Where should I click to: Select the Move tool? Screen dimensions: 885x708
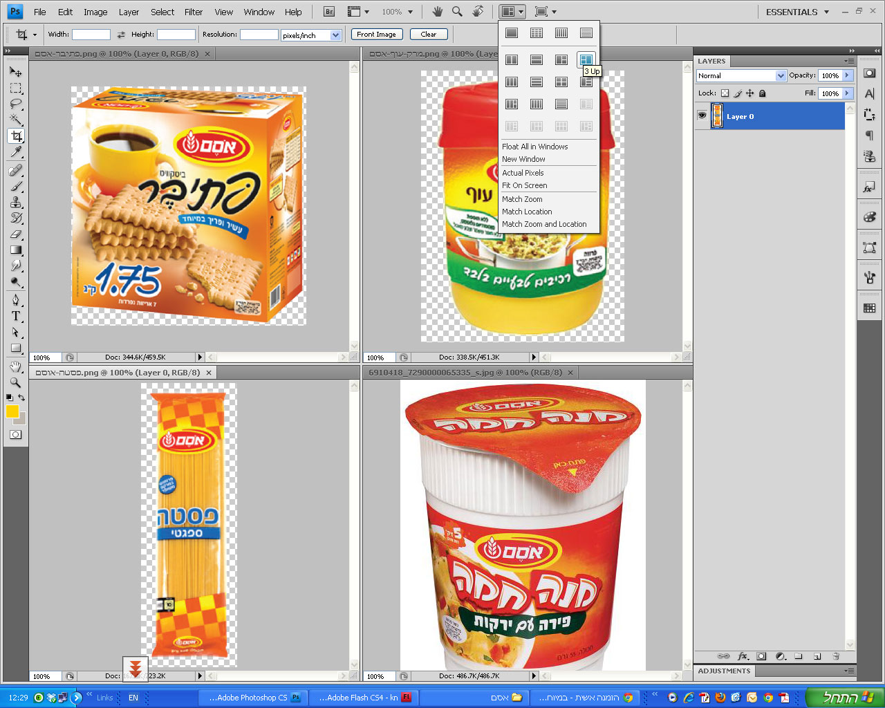[x=16, y=71]
